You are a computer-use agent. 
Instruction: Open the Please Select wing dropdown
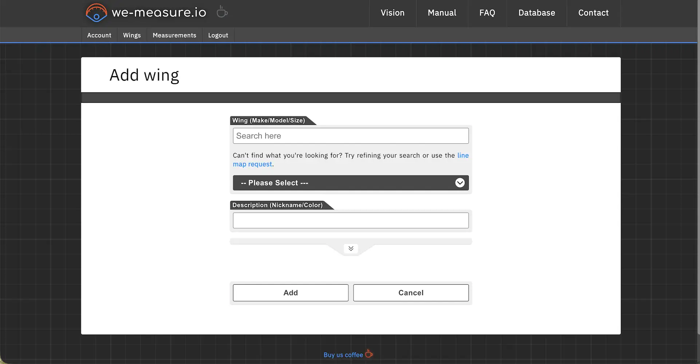click(x=351, y=183)
